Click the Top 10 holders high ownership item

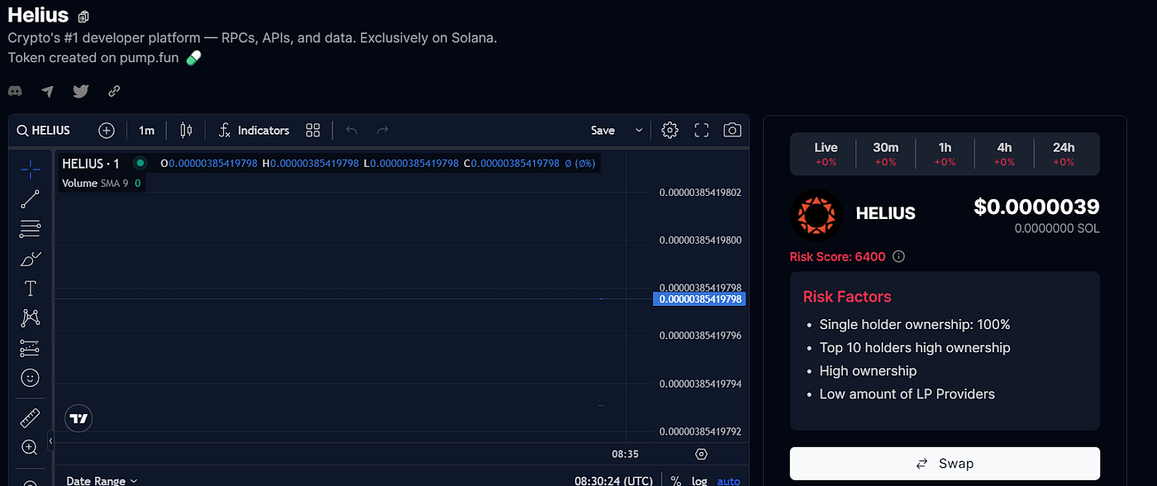[x=915, y=348]
